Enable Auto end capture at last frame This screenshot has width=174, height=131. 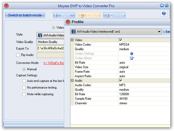pos(24,81)
